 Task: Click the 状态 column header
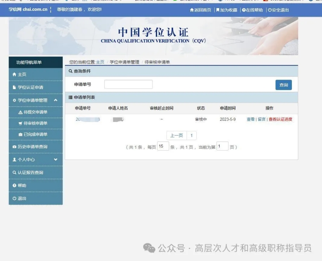click(x=201, y=108)
